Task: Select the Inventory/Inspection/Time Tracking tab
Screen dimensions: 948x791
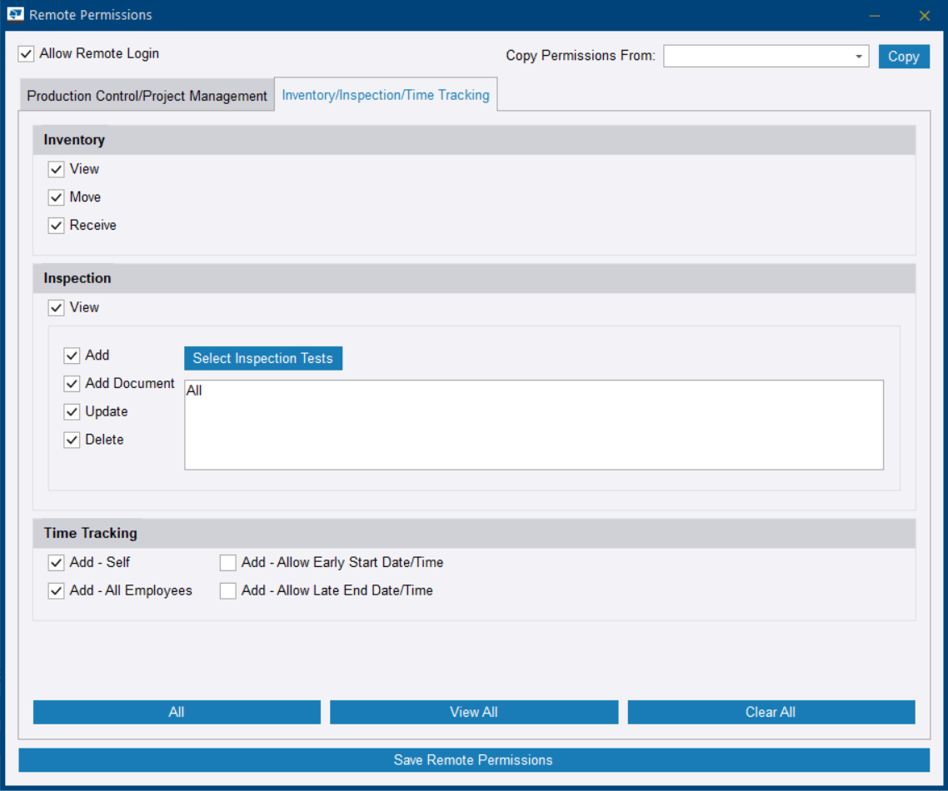Action: [x=386, y=95]
